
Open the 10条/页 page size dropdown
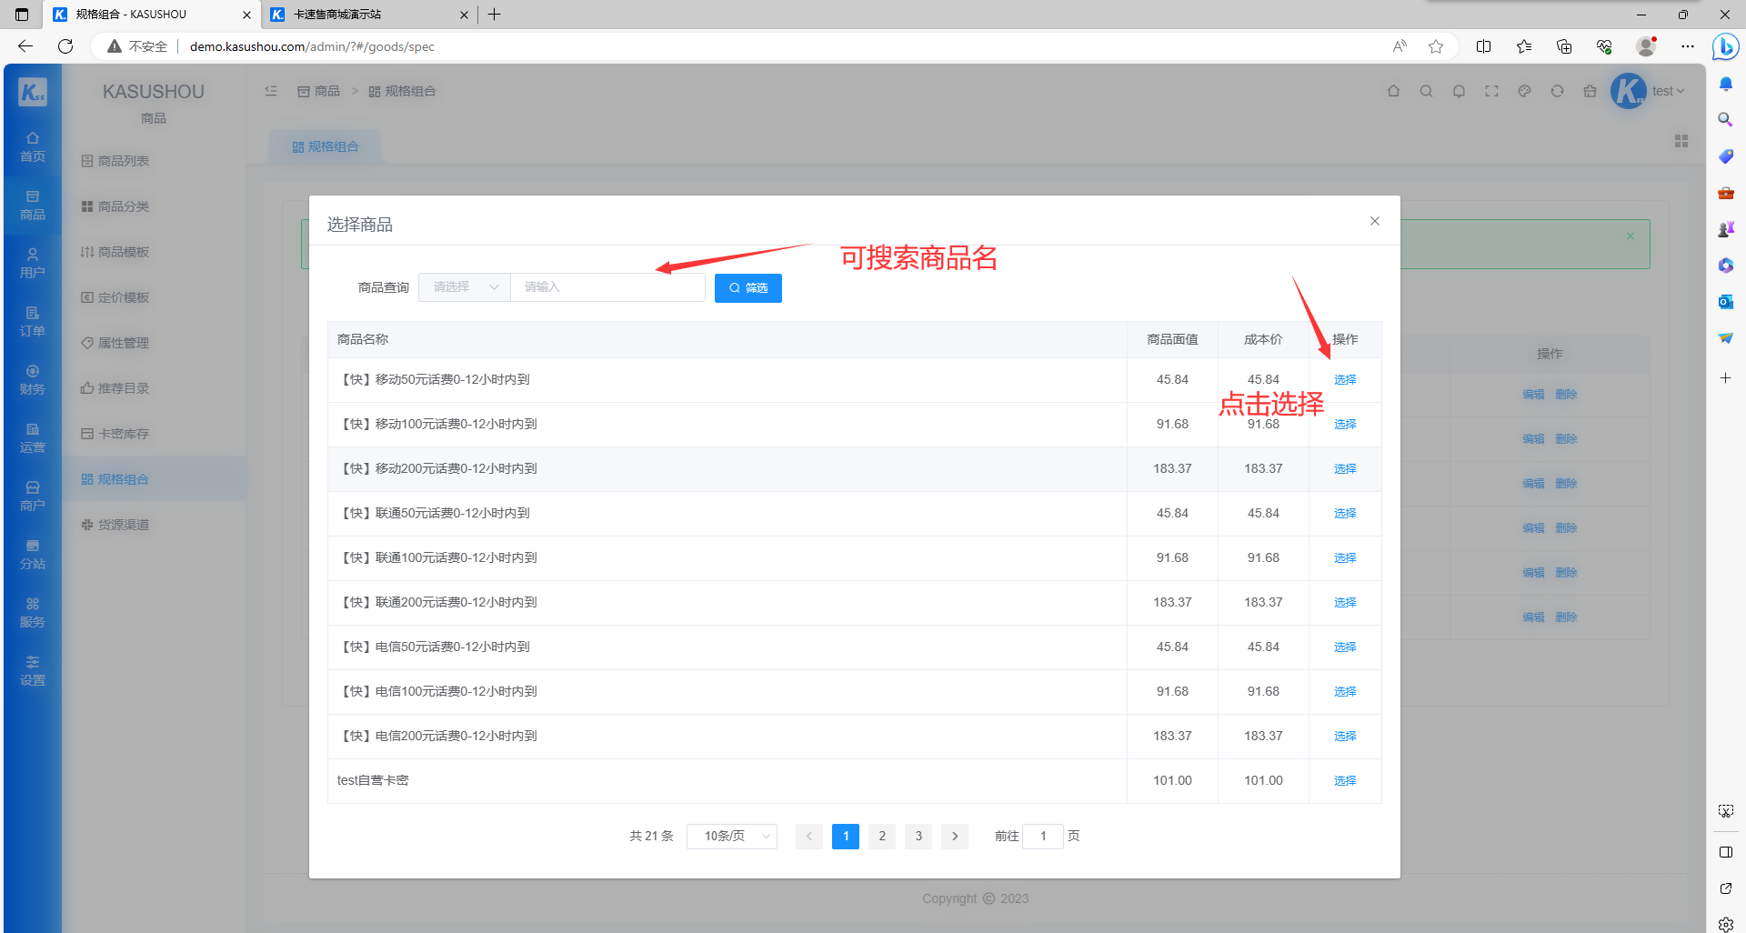pyautogui.click(x=732, y=836)
